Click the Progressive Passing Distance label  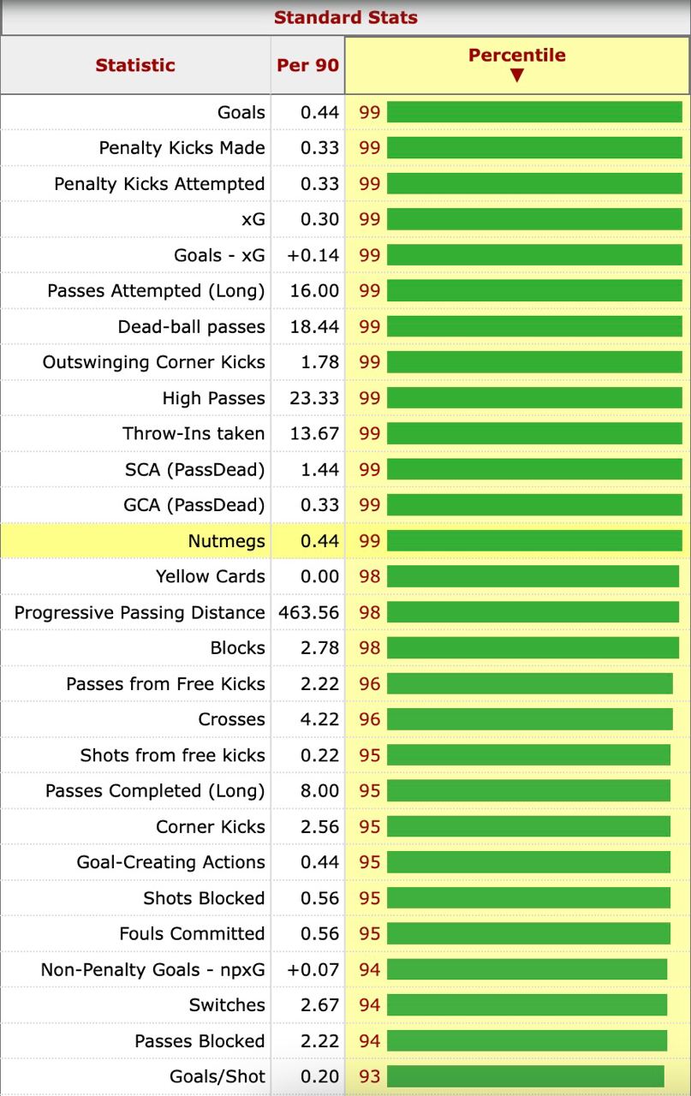140,612
